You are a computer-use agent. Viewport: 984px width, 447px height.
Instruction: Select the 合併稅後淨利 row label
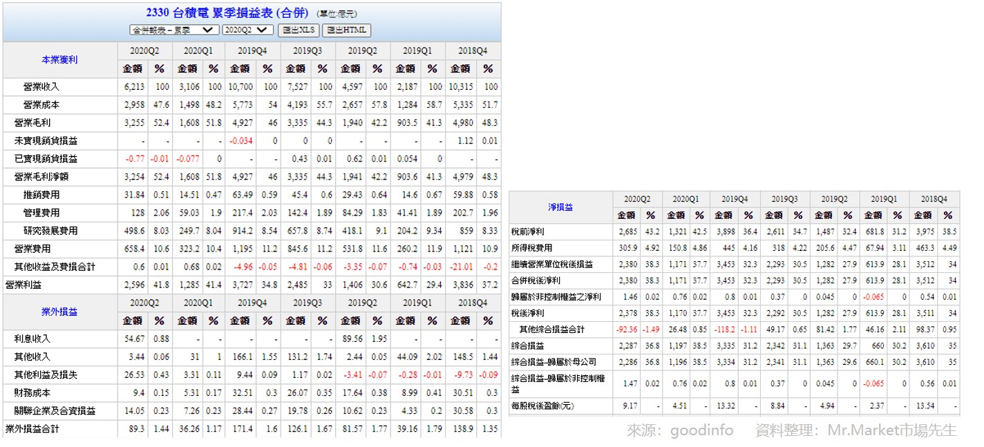[x=536, y=280]
